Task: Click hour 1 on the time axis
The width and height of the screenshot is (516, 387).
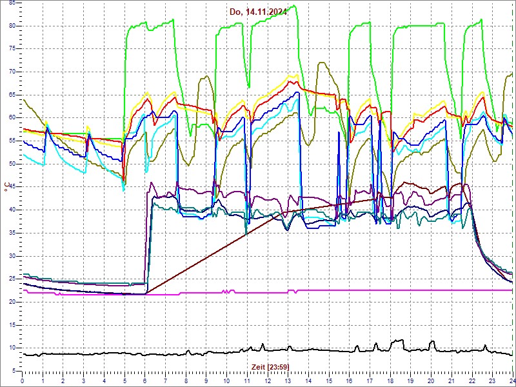Action: click(43, 381)
